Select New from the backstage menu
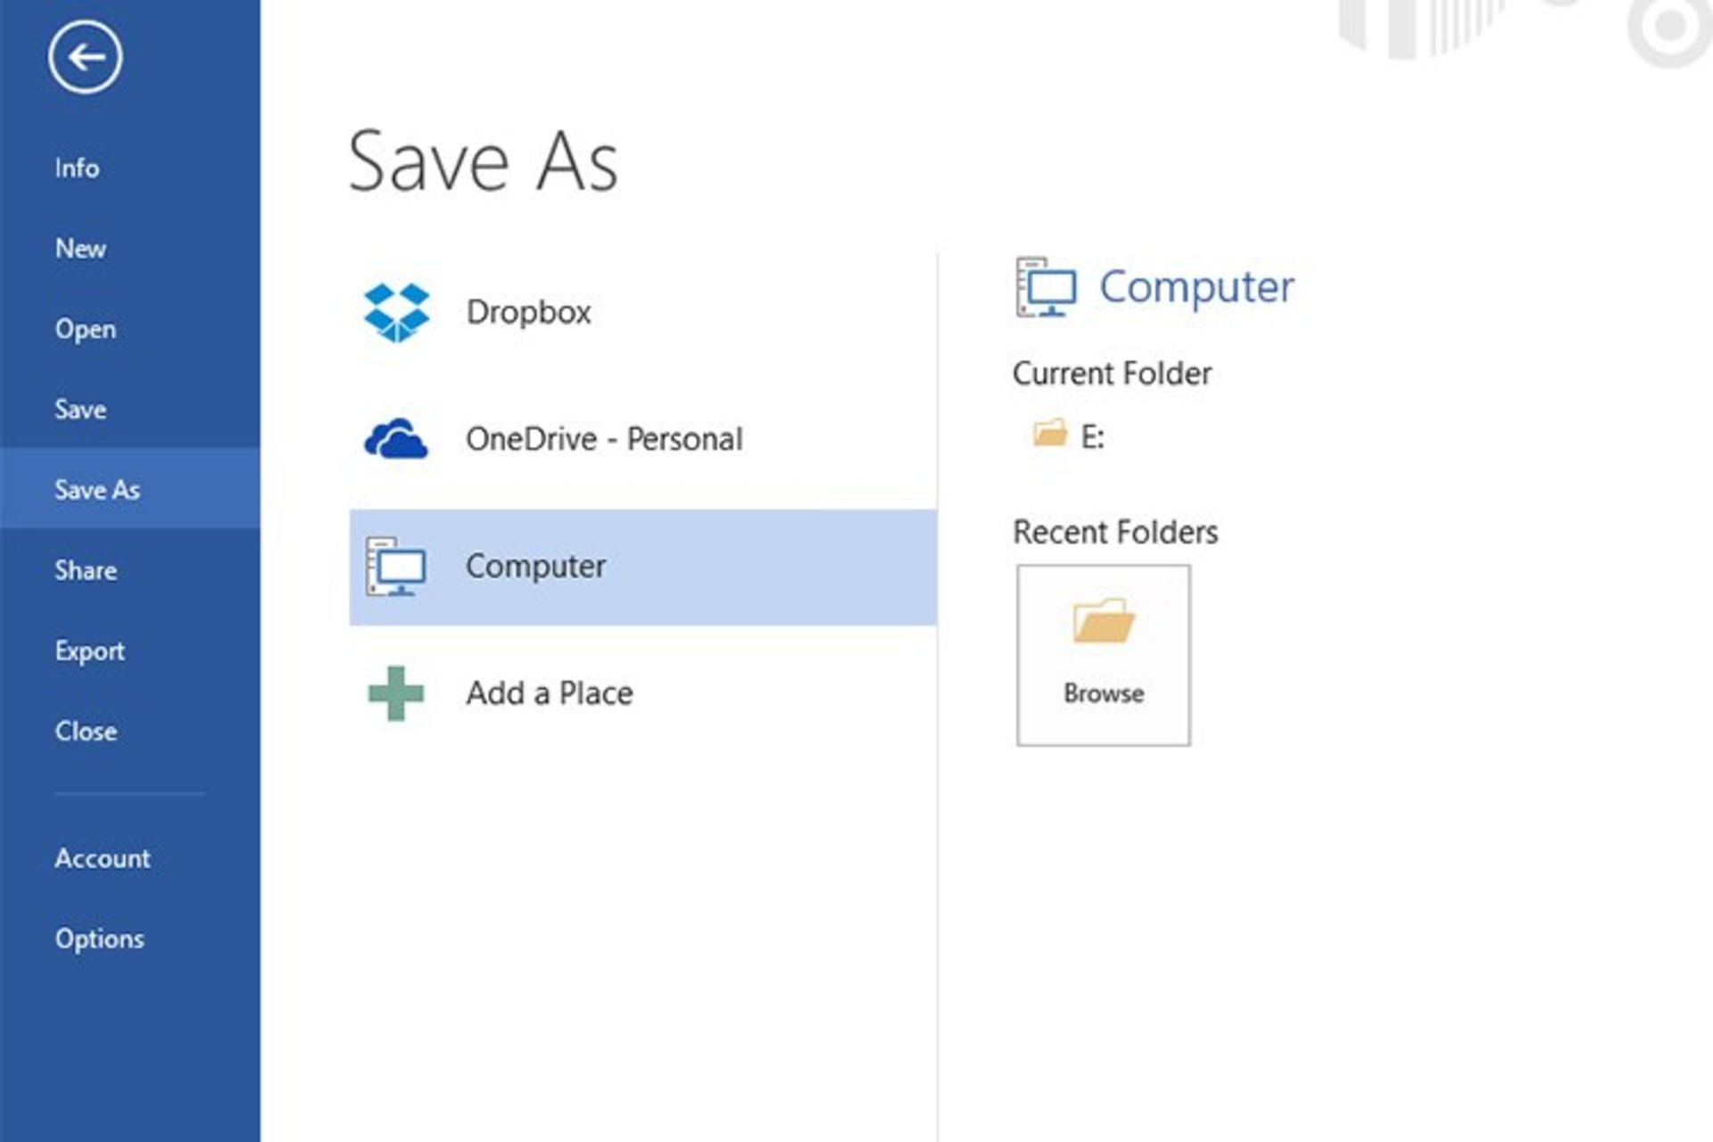 (80, 248)
